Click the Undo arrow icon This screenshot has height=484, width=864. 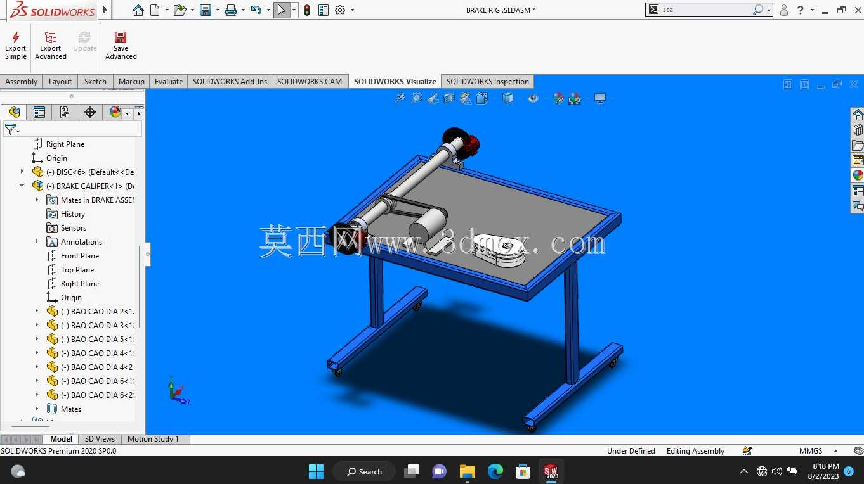(x=256, y=10)
